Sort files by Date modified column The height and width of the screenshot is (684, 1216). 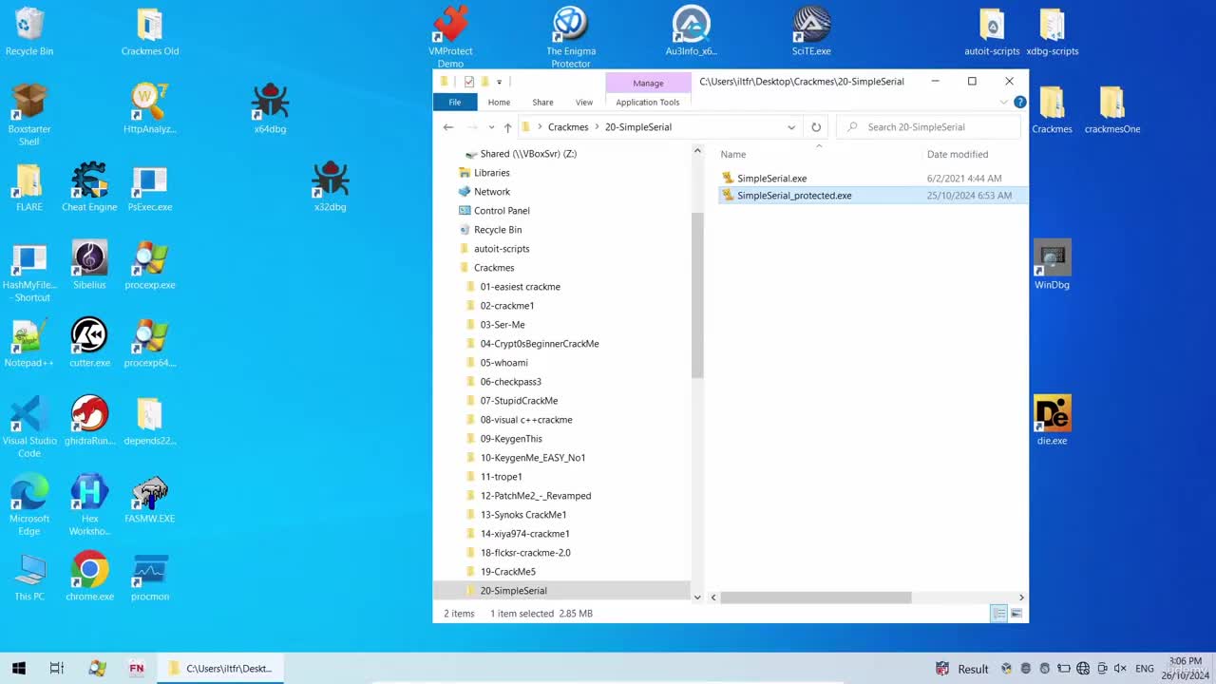(x=958, y=154)
